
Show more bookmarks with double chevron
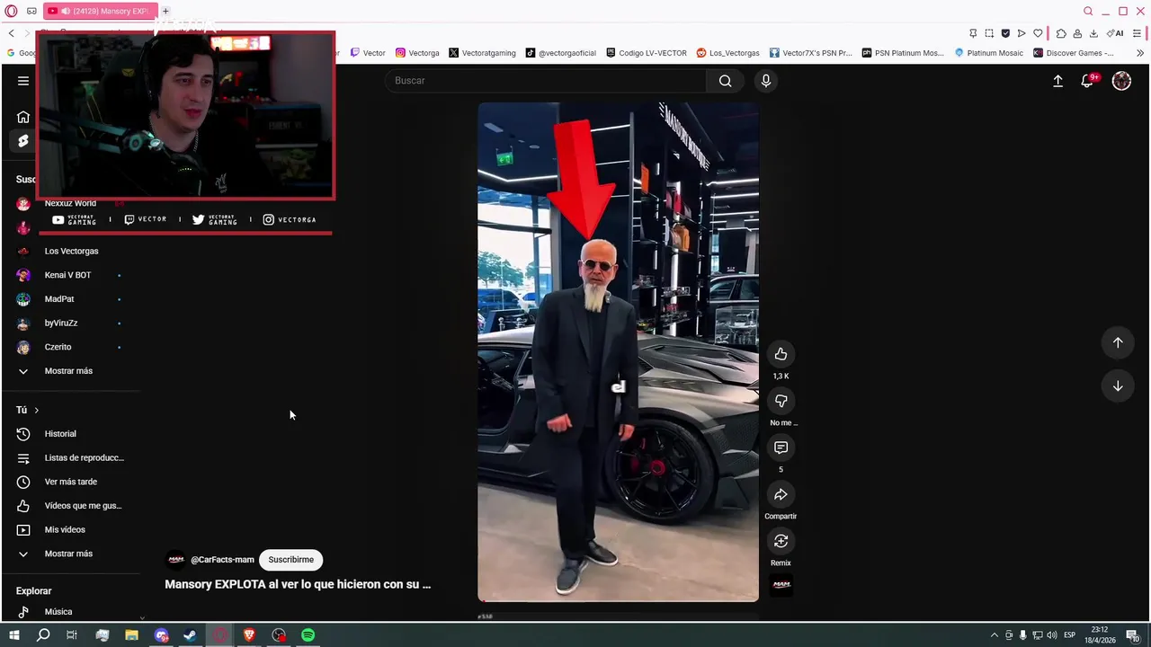[x=1140, y=53]
